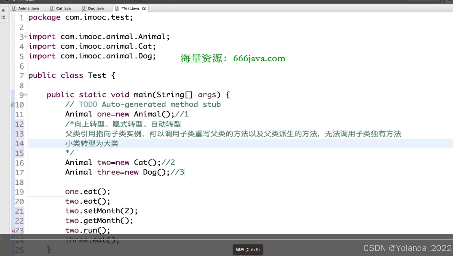Switch to the Dog.java editor tab
This screenshot has height=256, width=453.
(93, 8)
